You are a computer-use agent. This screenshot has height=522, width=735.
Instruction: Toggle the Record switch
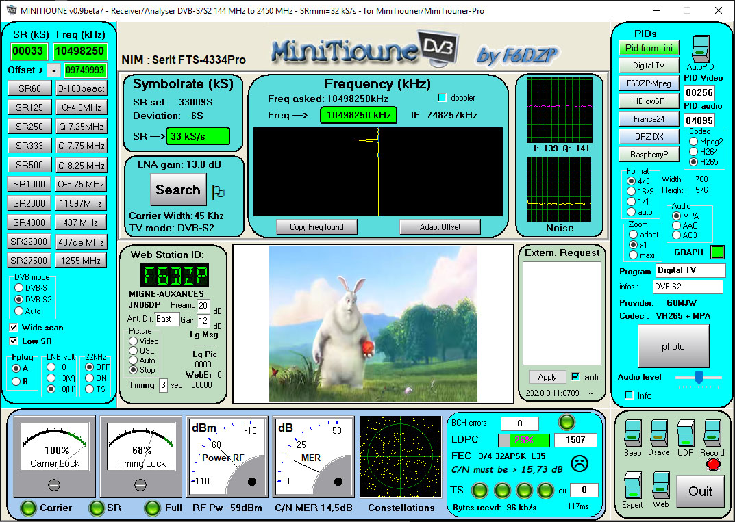coord(712,433)
